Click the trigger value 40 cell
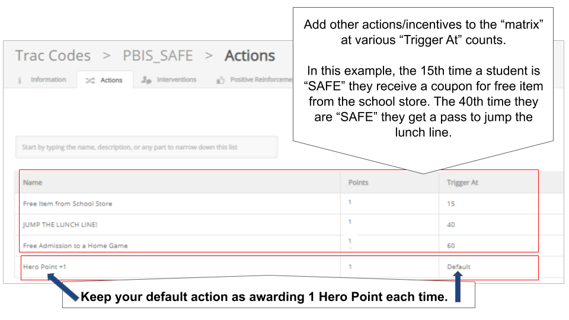Image resolution: width=569 pixels, height=320 pixels. click(451, 225)
